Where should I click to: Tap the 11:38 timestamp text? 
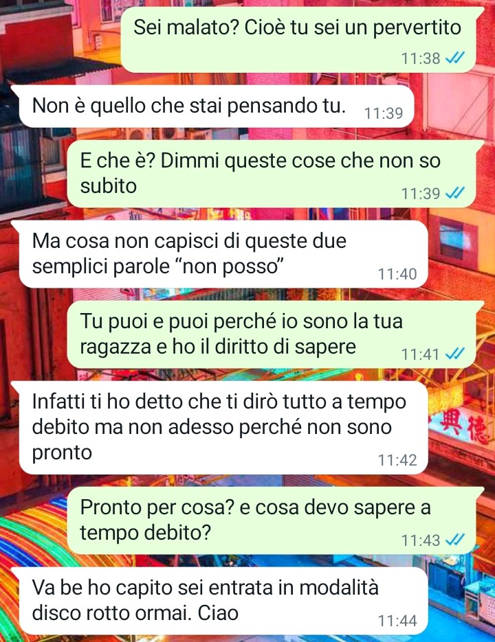(x=421, y=58)
